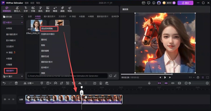The height and width of the screenshot is (111, 211).
Task: Toggle the track mute speaker icon
Action: [x=13, y=99]
